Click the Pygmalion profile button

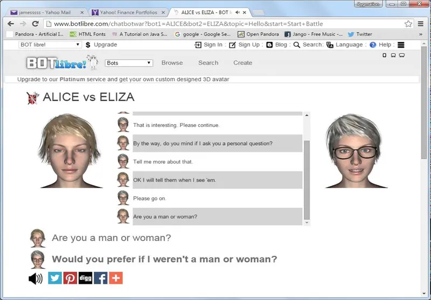[368, 4]
